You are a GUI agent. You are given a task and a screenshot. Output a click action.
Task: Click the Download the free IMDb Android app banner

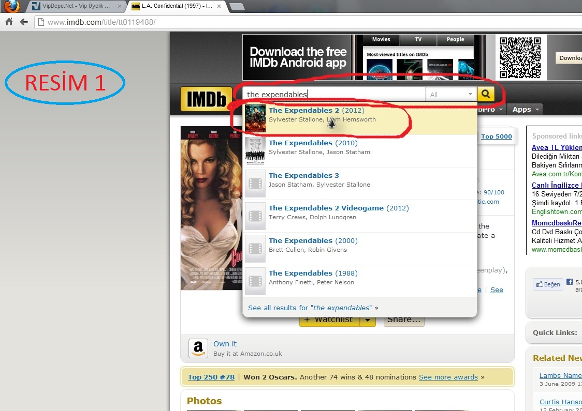[298, 57]
